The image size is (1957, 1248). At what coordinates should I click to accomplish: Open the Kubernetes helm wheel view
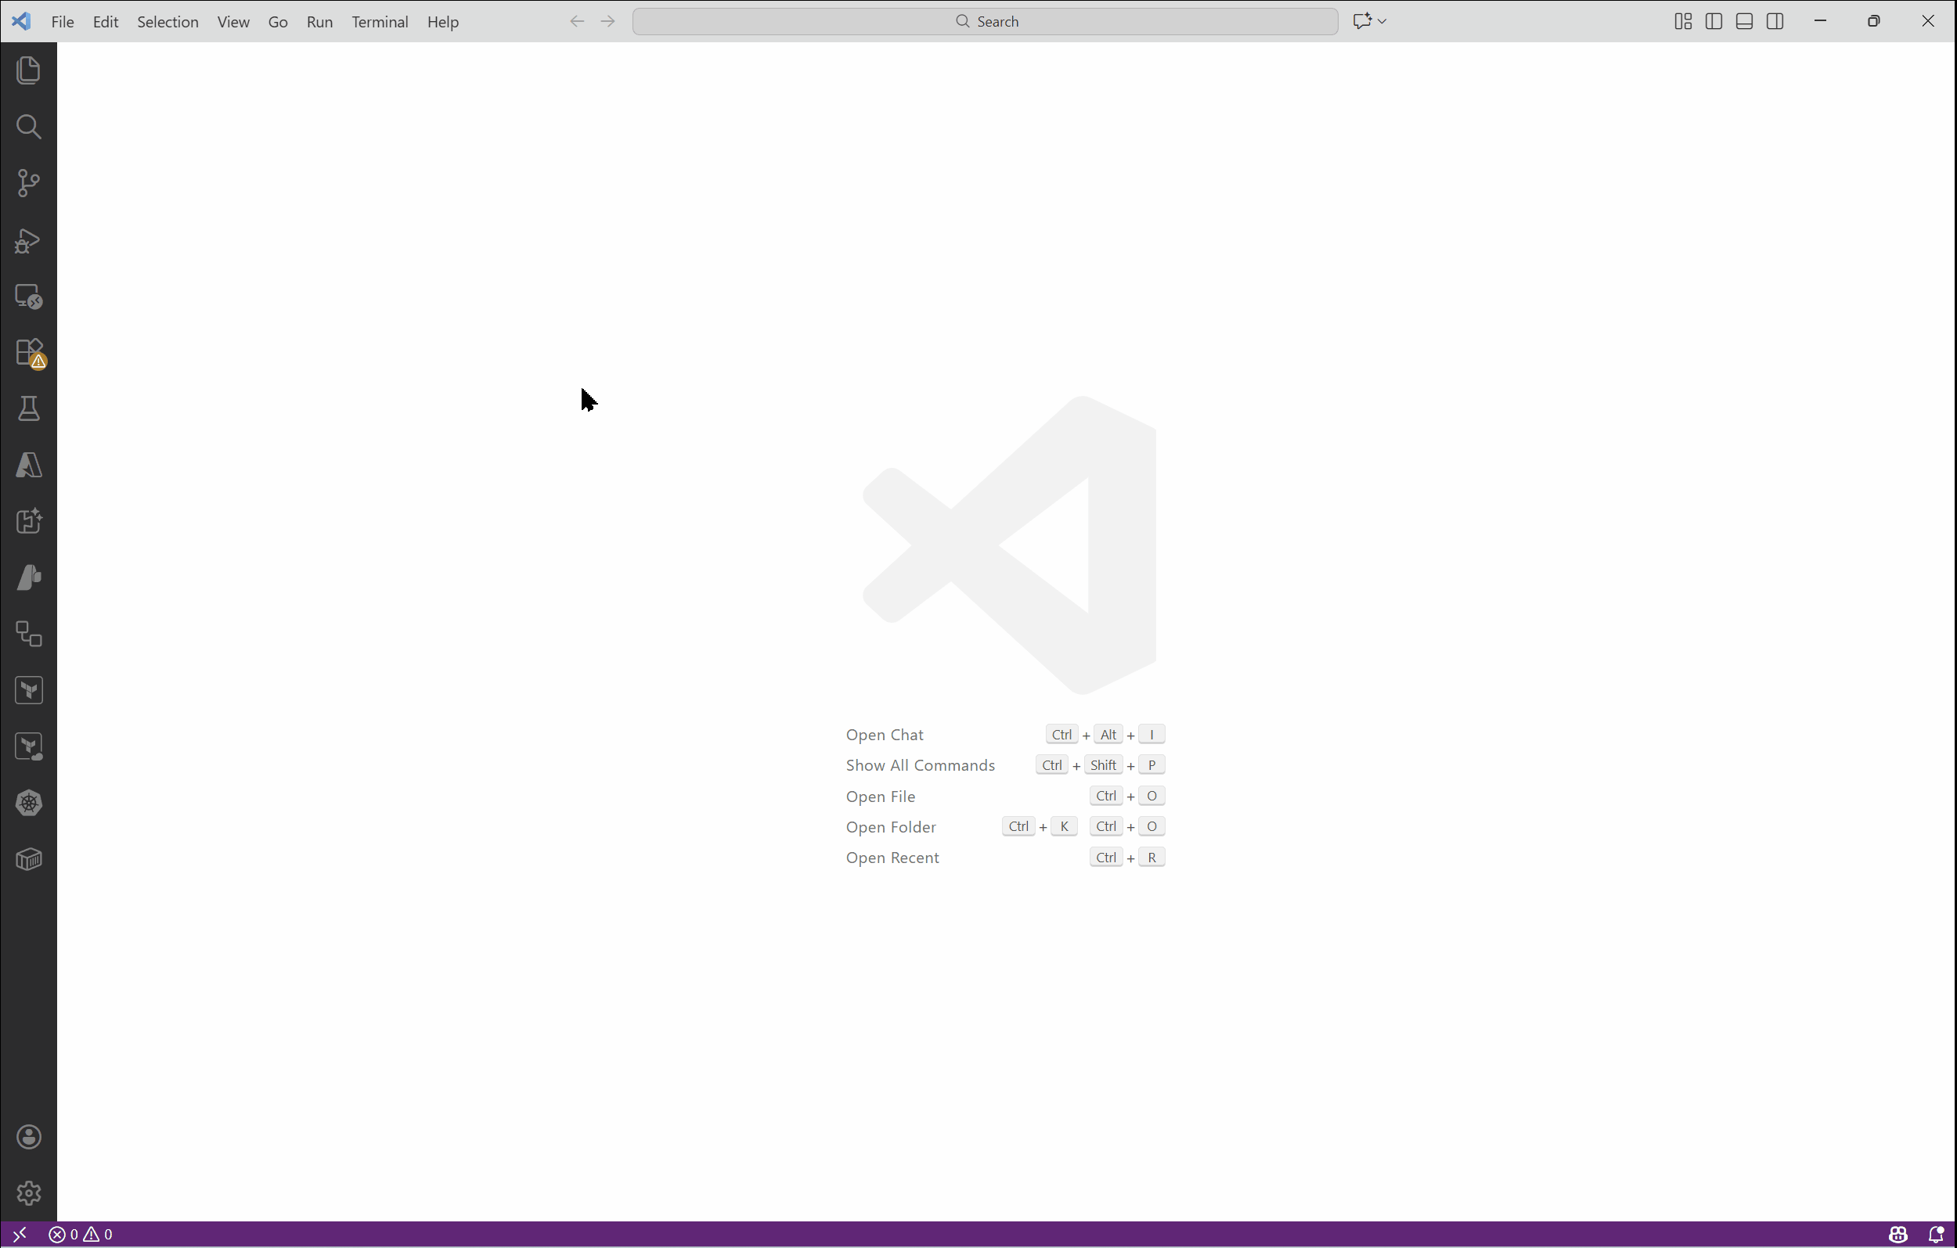tap(28, 804)
